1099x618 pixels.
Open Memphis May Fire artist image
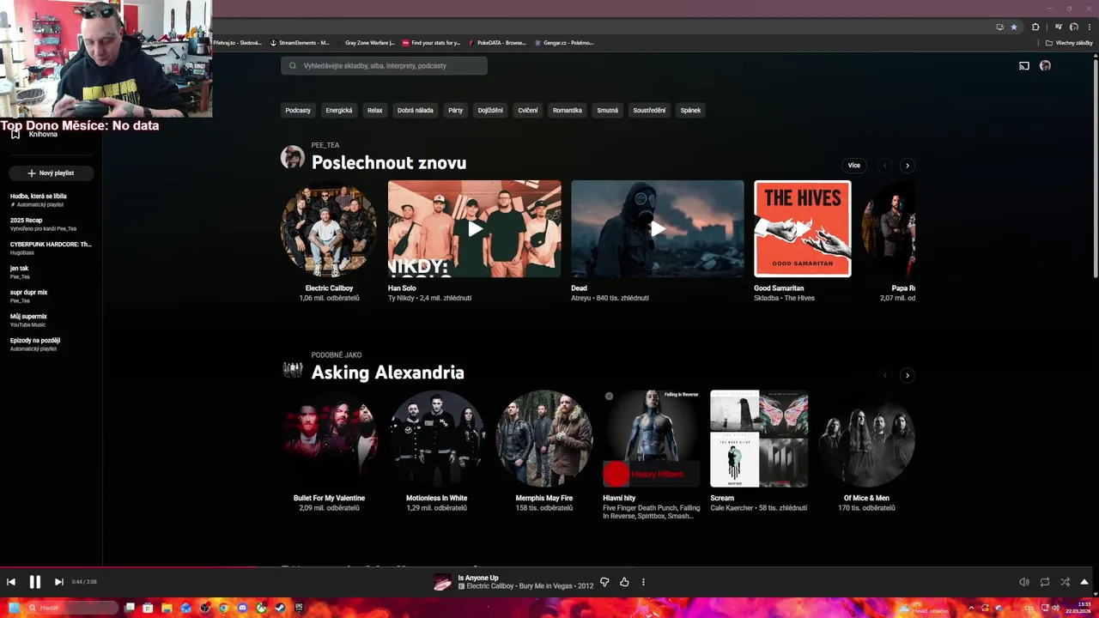(543, 439)
